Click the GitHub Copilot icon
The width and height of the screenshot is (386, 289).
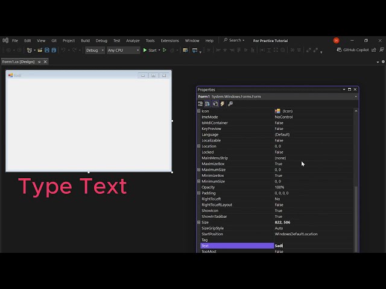[x=339, y=49]
